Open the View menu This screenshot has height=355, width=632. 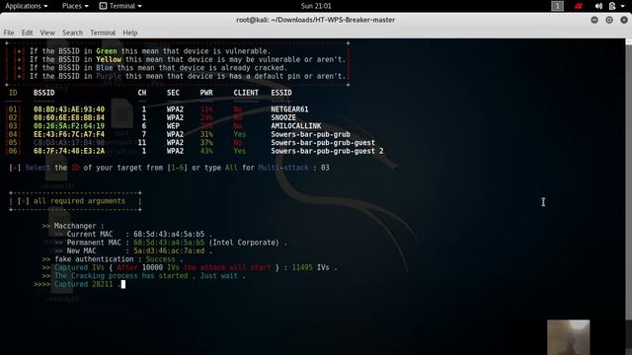47,33
